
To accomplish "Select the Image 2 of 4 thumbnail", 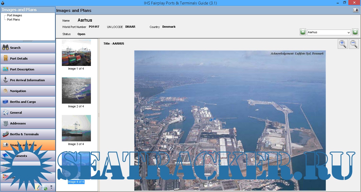I will (76, 90).
